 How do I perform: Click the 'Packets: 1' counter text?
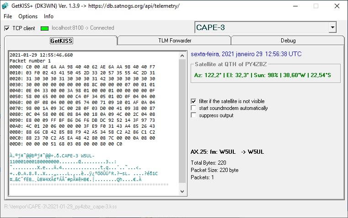(202, 177)
